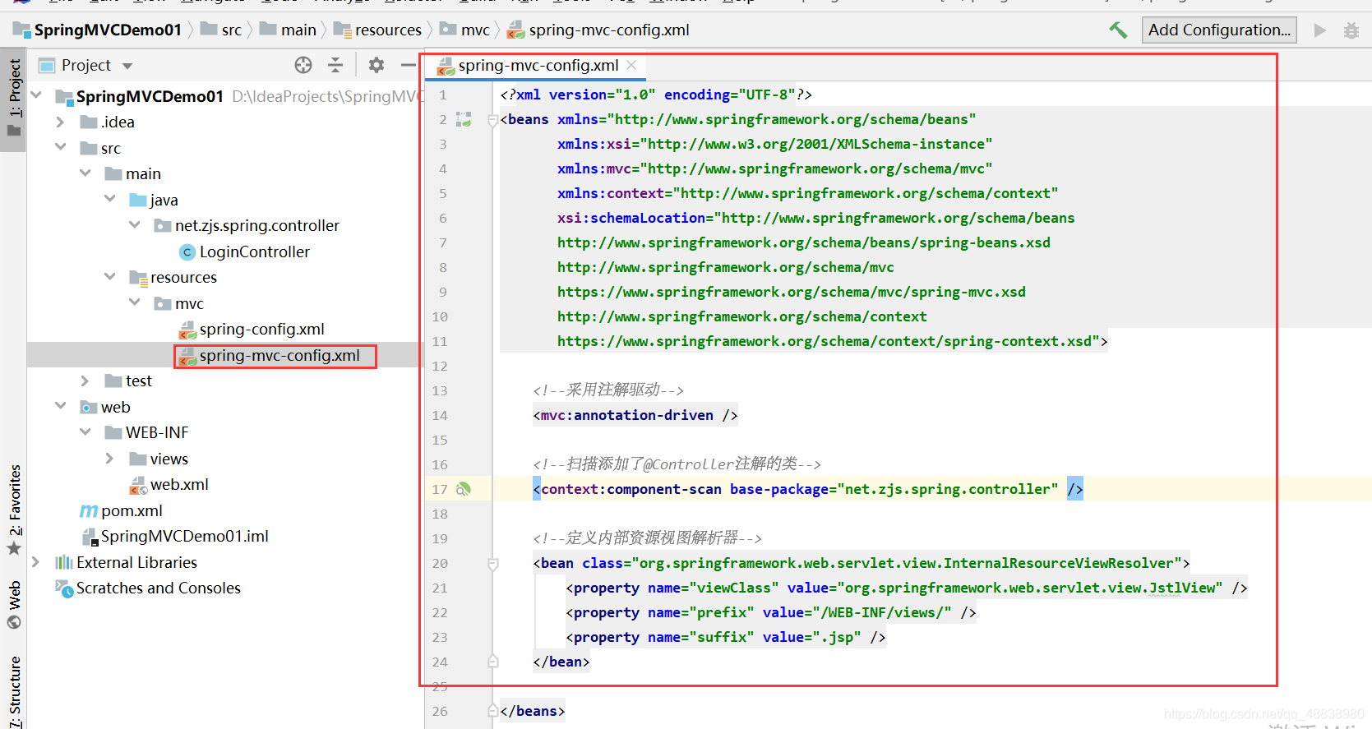Viewport: 1372px width, 729px height.
Task: Click the locate current file target icon
Action: pos(303,65)
